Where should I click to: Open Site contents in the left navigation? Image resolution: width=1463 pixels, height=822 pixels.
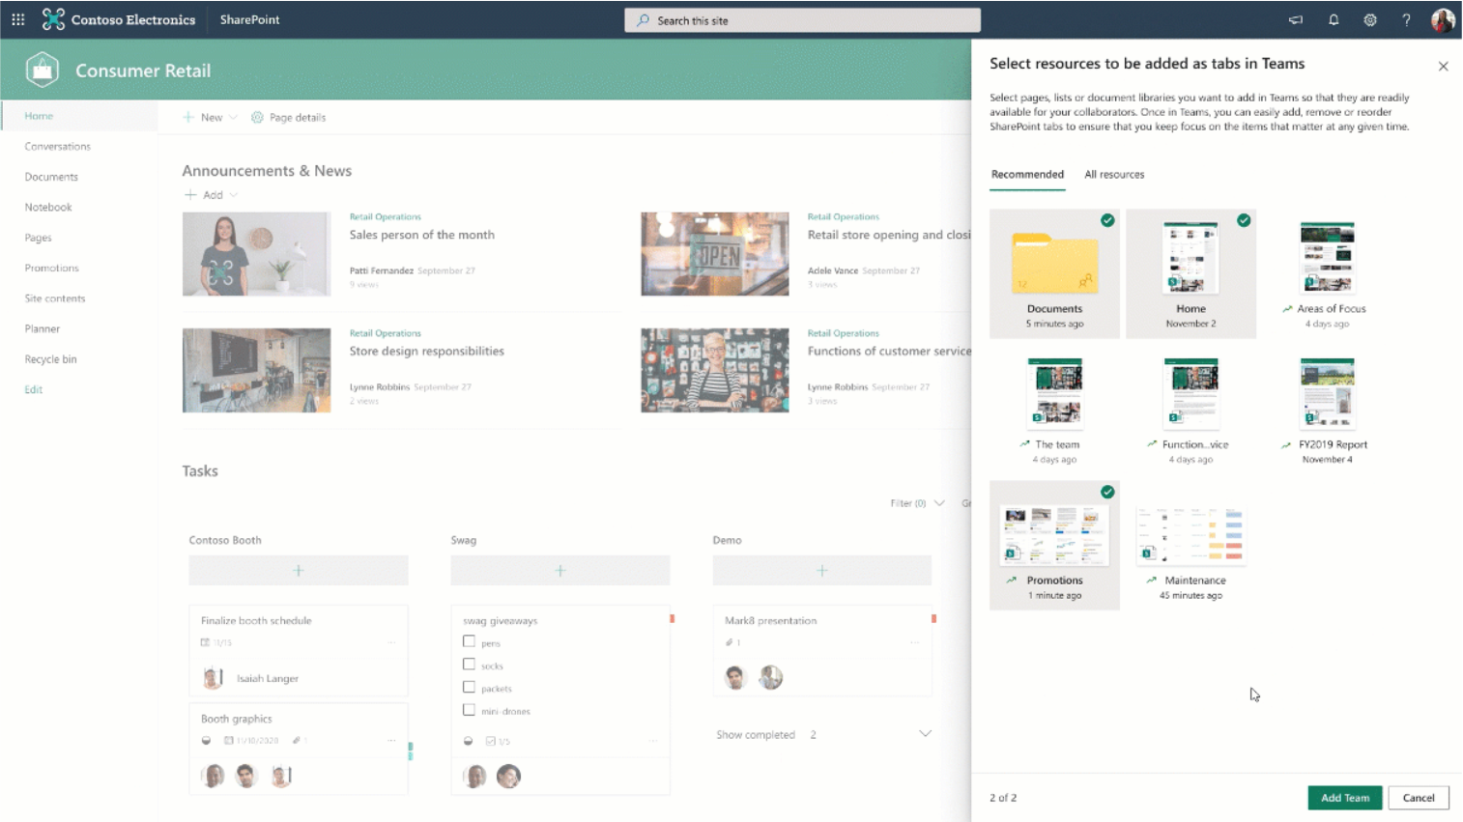(x=55, y=298)
